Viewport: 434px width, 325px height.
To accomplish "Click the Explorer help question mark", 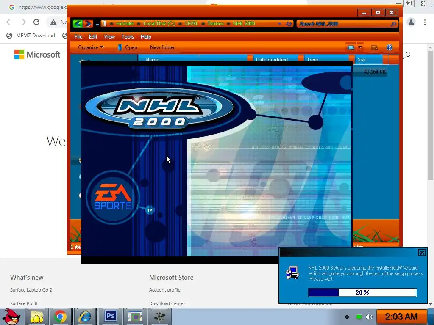I will [389, 47].
